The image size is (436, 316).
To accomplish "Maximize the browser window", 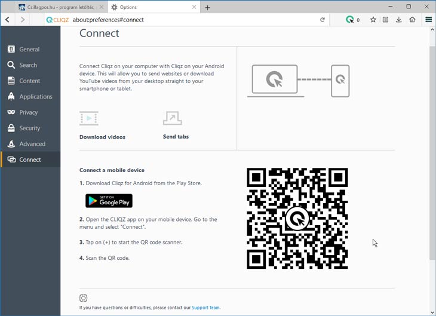I will (x=409, y=7).
